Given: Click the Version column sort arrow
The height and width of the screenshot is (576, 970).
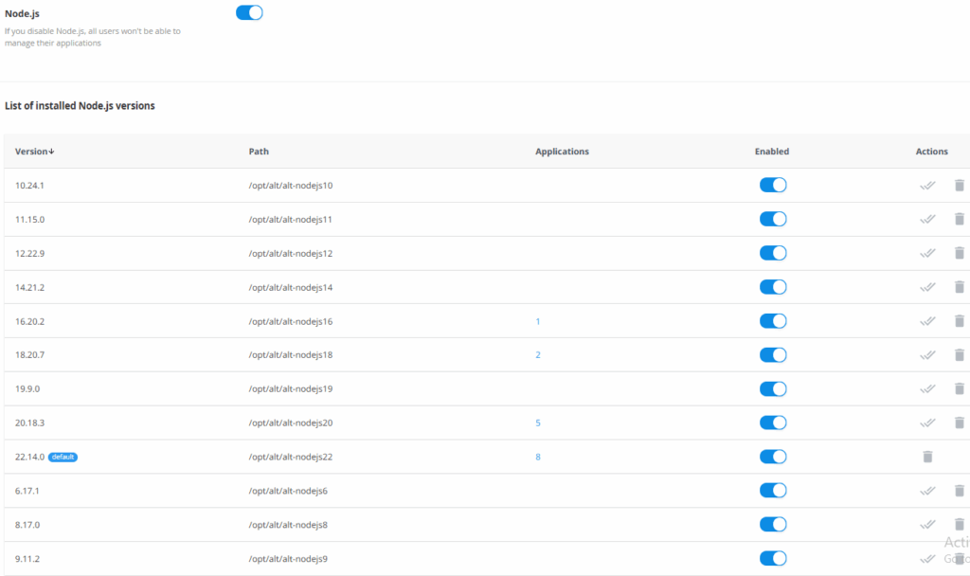Looking at the screenshot, I should click(x=50, y=151).
